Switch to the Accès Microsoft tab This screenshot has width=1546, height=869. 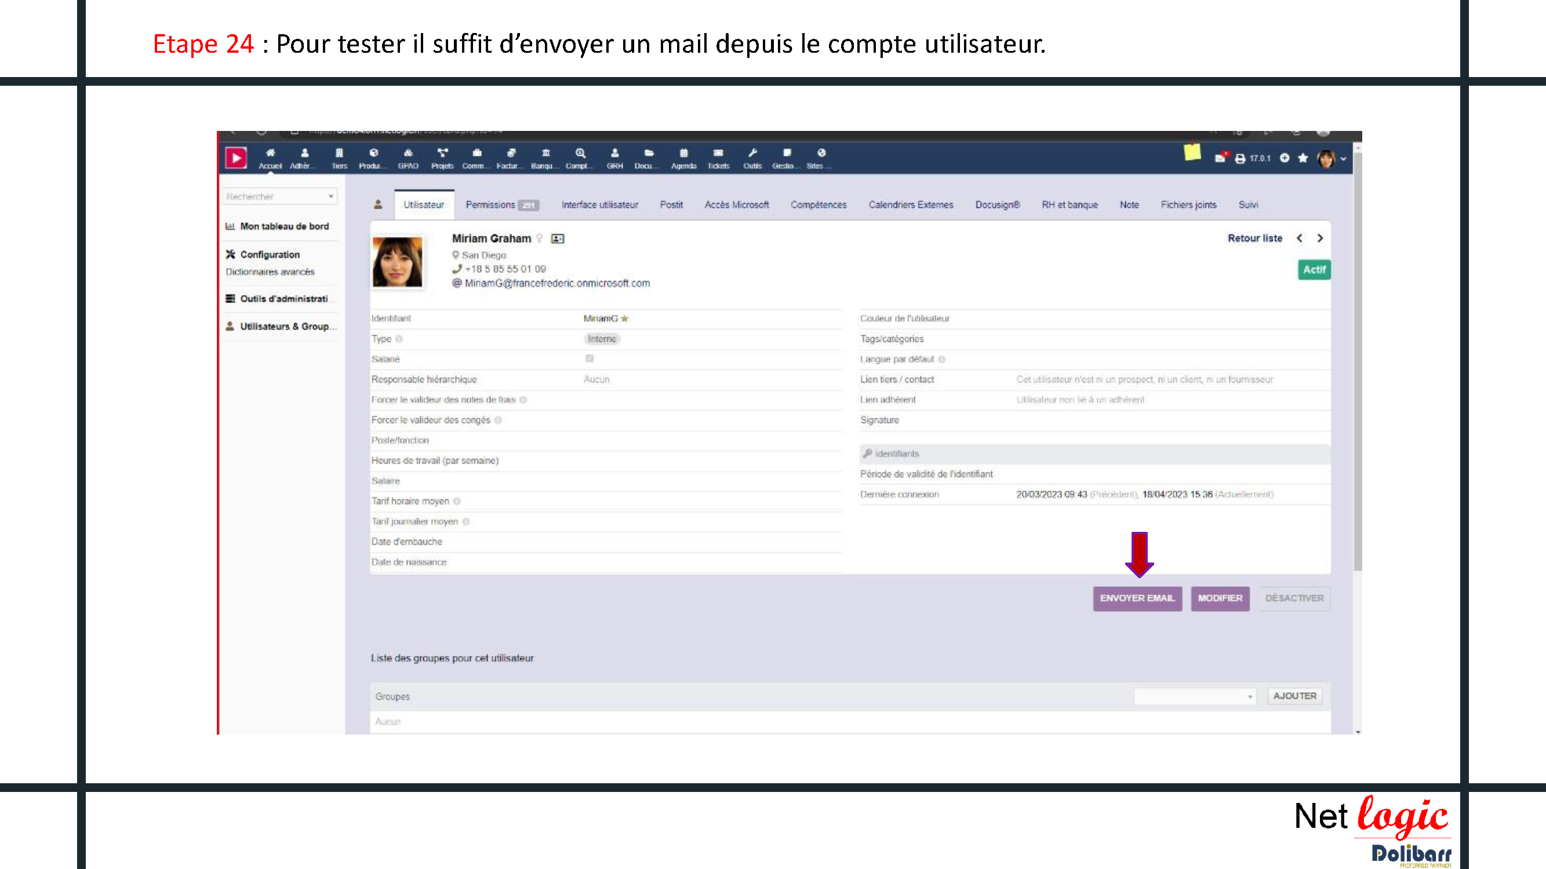(736, 205)
